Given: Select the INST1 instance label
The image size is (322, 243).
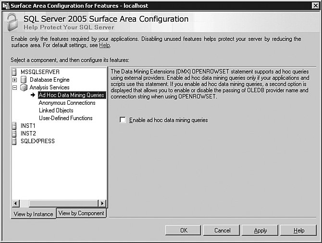Looking at the screenshot, I should coord(28,126).
